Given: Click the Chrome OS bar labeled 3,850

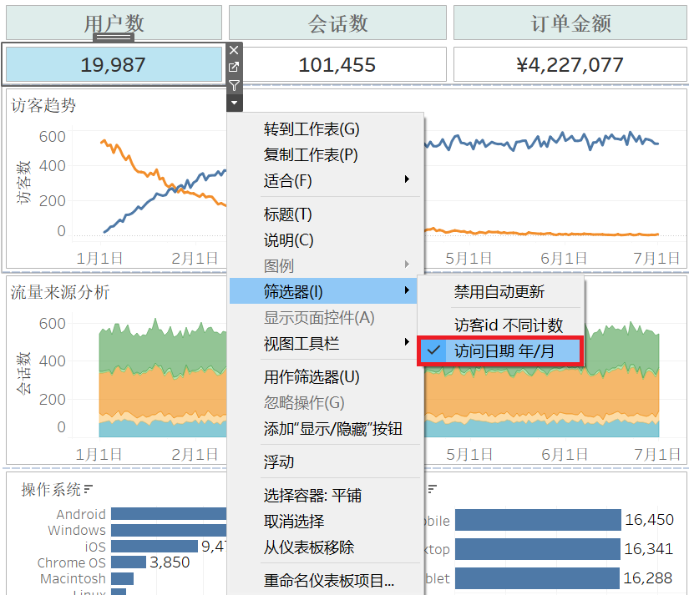Looking at the screenshot, I should click(x=129, y=562).
